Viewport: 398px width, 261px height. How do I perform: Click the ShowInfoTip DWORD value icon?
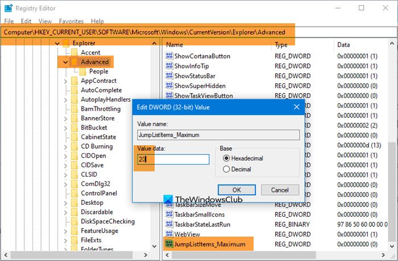(x=169, y=66)
